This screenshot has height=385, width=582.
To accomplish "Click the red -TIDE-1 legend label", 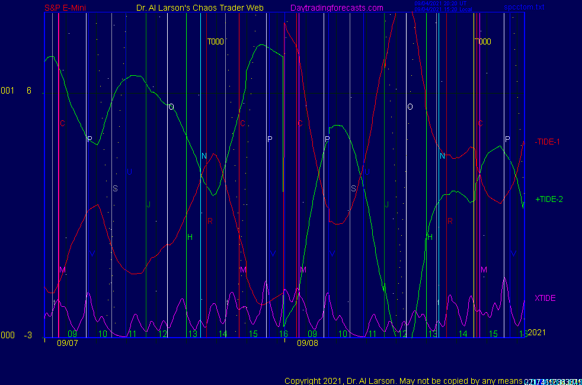I will (548, 142).
